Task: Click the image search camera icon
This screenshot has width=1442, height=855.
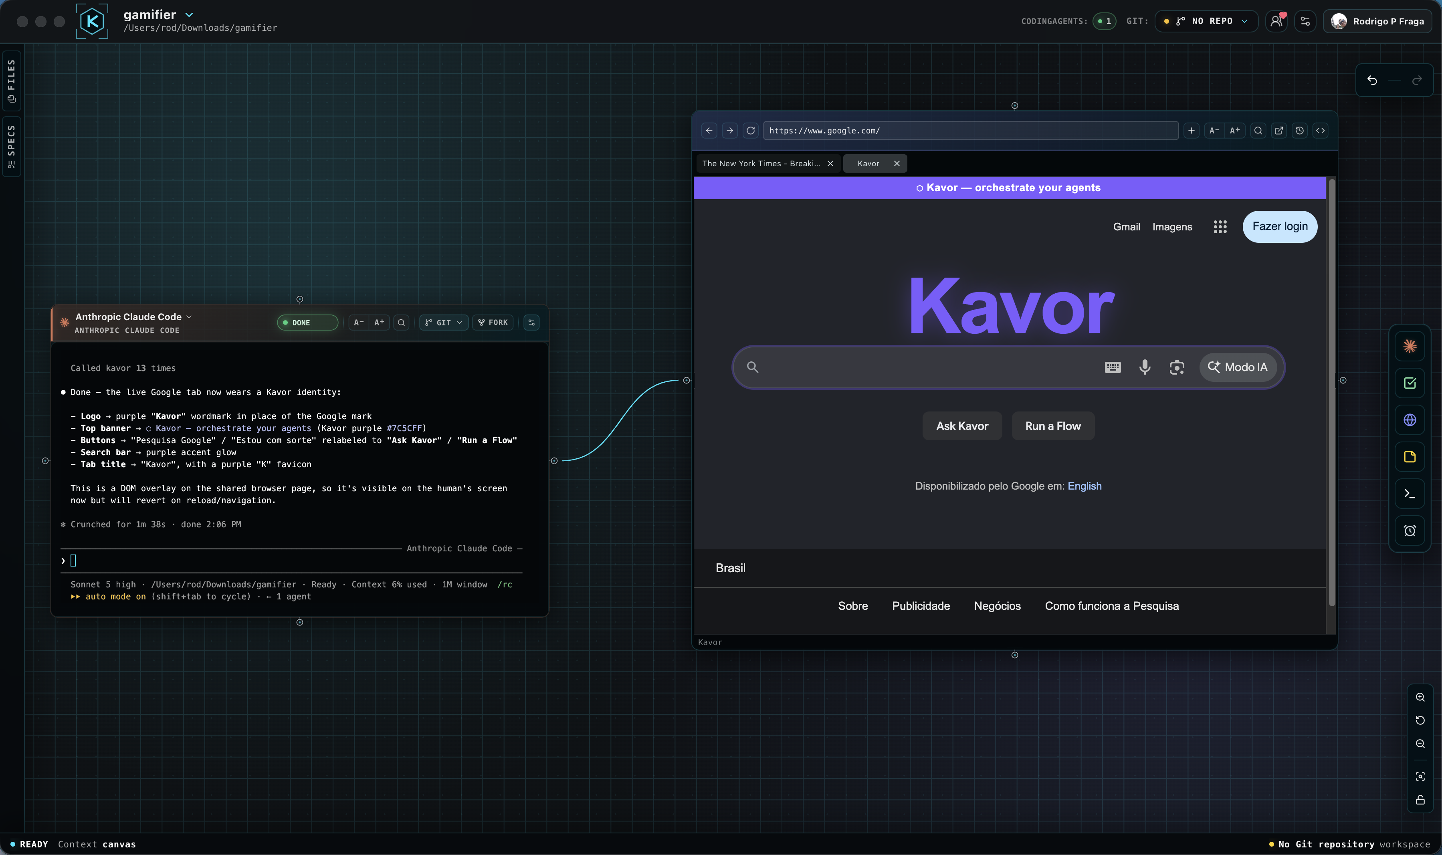Action: coord(1177,367)
